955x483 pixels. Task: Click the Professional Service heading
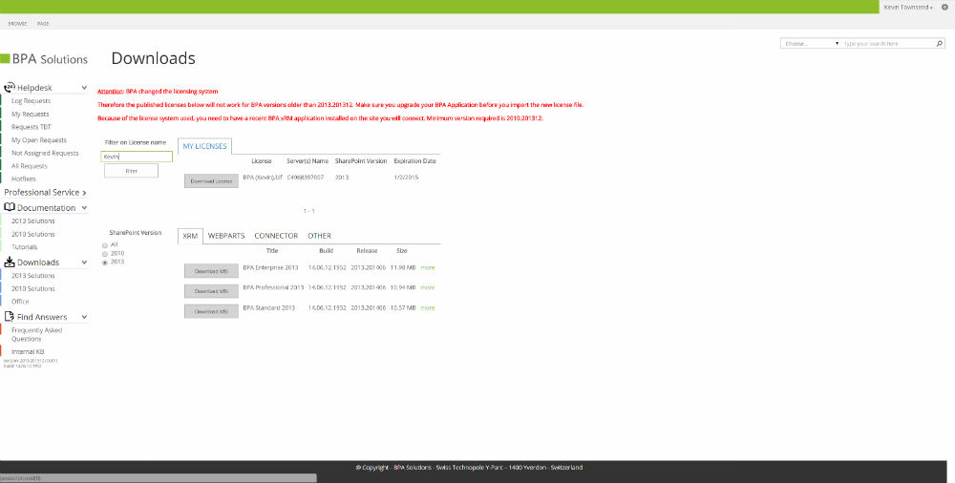tap(42, 193)
